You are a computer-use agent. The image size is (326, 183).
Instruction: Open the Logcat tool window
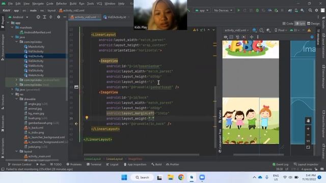(x=112, y=164)
